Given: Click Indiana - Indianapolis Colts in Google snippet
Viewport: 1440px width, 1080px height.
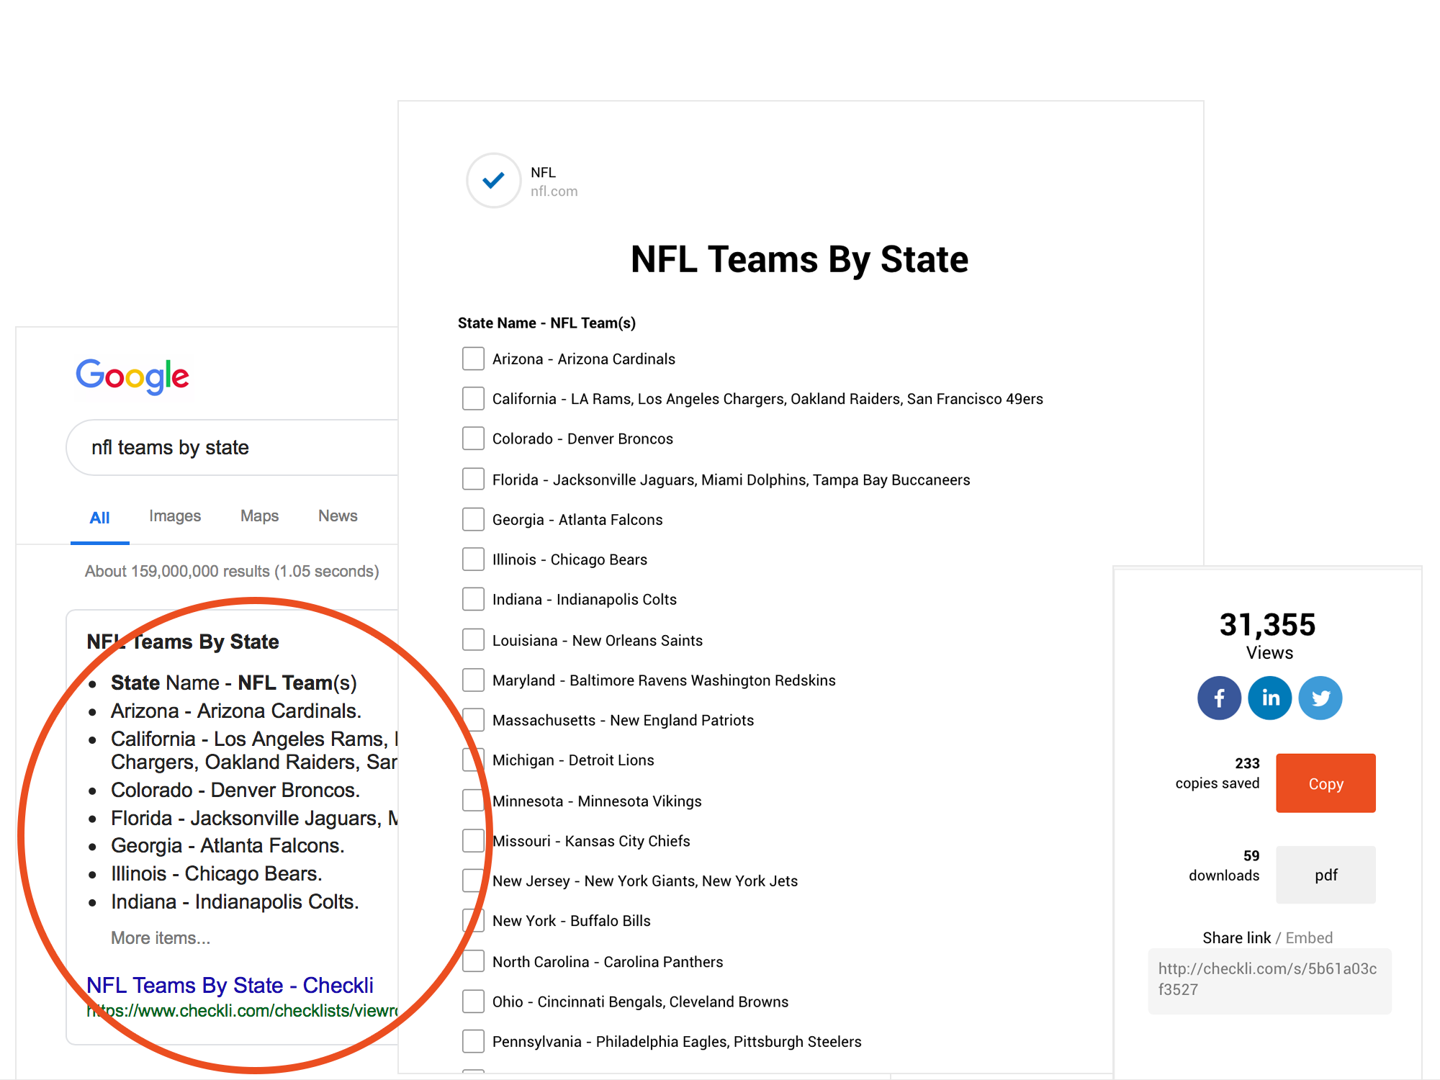Looking at the screenshot, I should [x=235, y=901].
